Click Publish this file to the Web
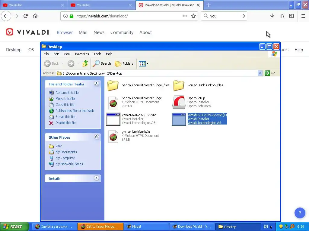The width and height of the screenshot is (309, 231). coord(75,111)
